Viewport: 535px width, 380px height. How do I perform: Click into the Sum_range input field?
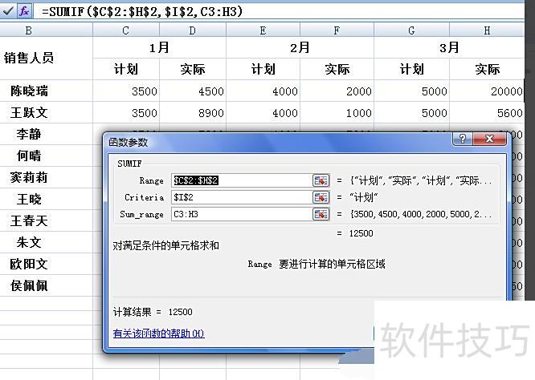(x=242, y=214)
